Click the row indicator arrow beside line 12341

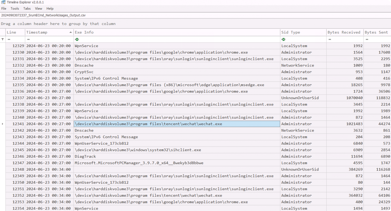click(3, 124)
